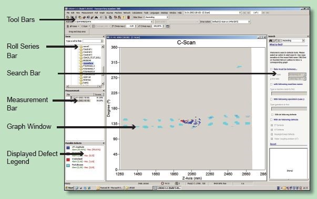The width and height of the screenshot is (317, 199).
Task: Enable 'With following operators' checkbox
Action: click(271, 99)
